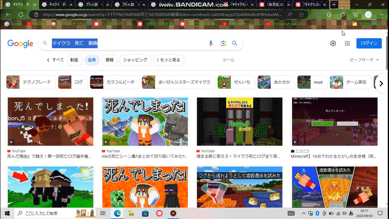389x219 pixels.
Task: Open Google Lens image search icon
Action: click(223, 43)
